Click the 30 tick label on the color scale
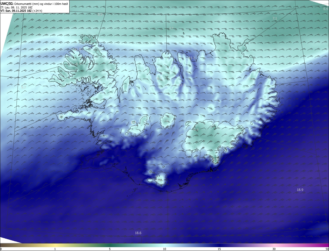The image size is (329, 251). coord(274,249)
